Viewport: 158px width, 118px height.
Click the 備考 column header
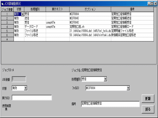tap(132, 10)
